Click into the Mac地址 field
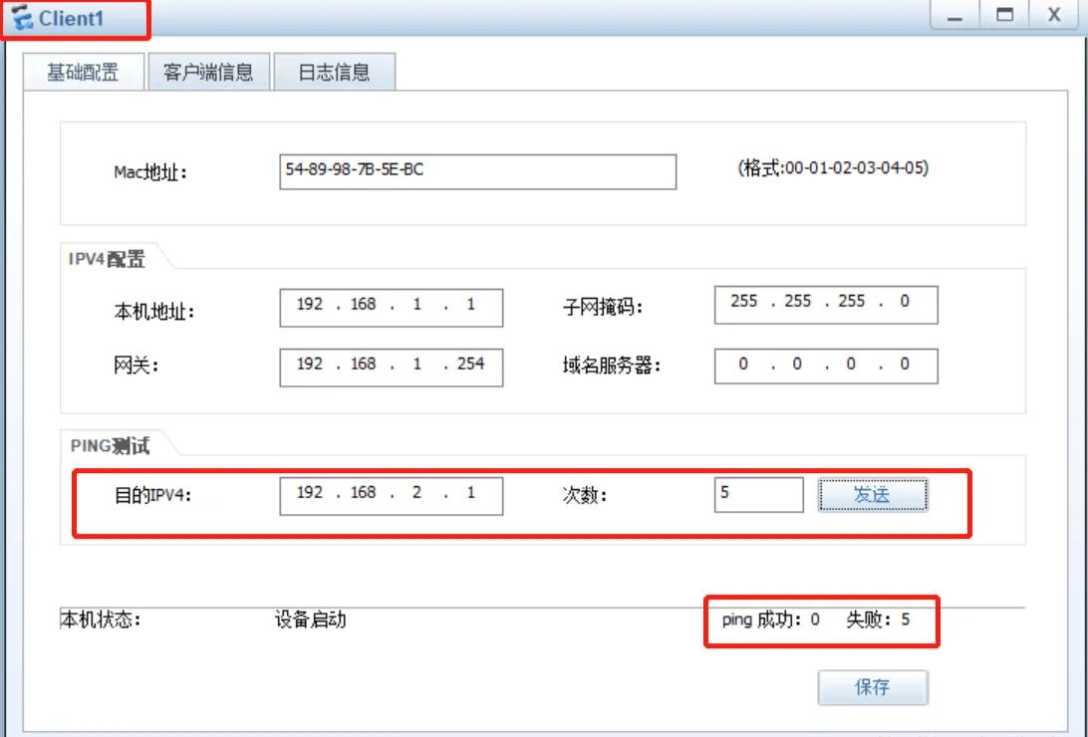This screenshot has height=737, width=1088. tap(478, 171)
